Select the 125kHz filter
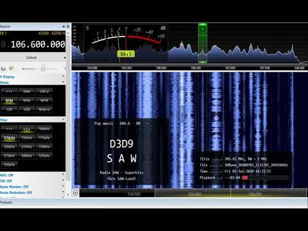The image size is (308, 231). coord(9,138)
